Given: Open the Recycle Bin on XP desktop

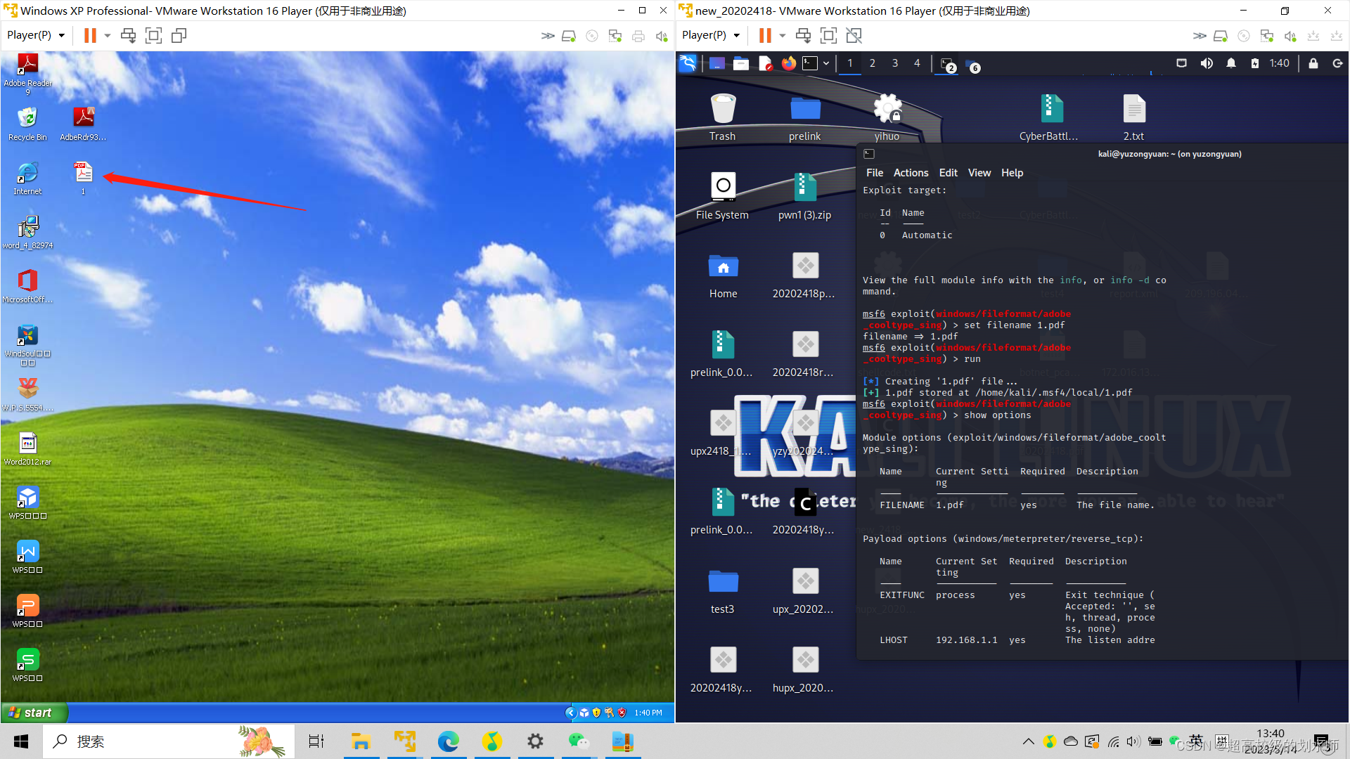Looking at the screenshot, I should point(27,124).
